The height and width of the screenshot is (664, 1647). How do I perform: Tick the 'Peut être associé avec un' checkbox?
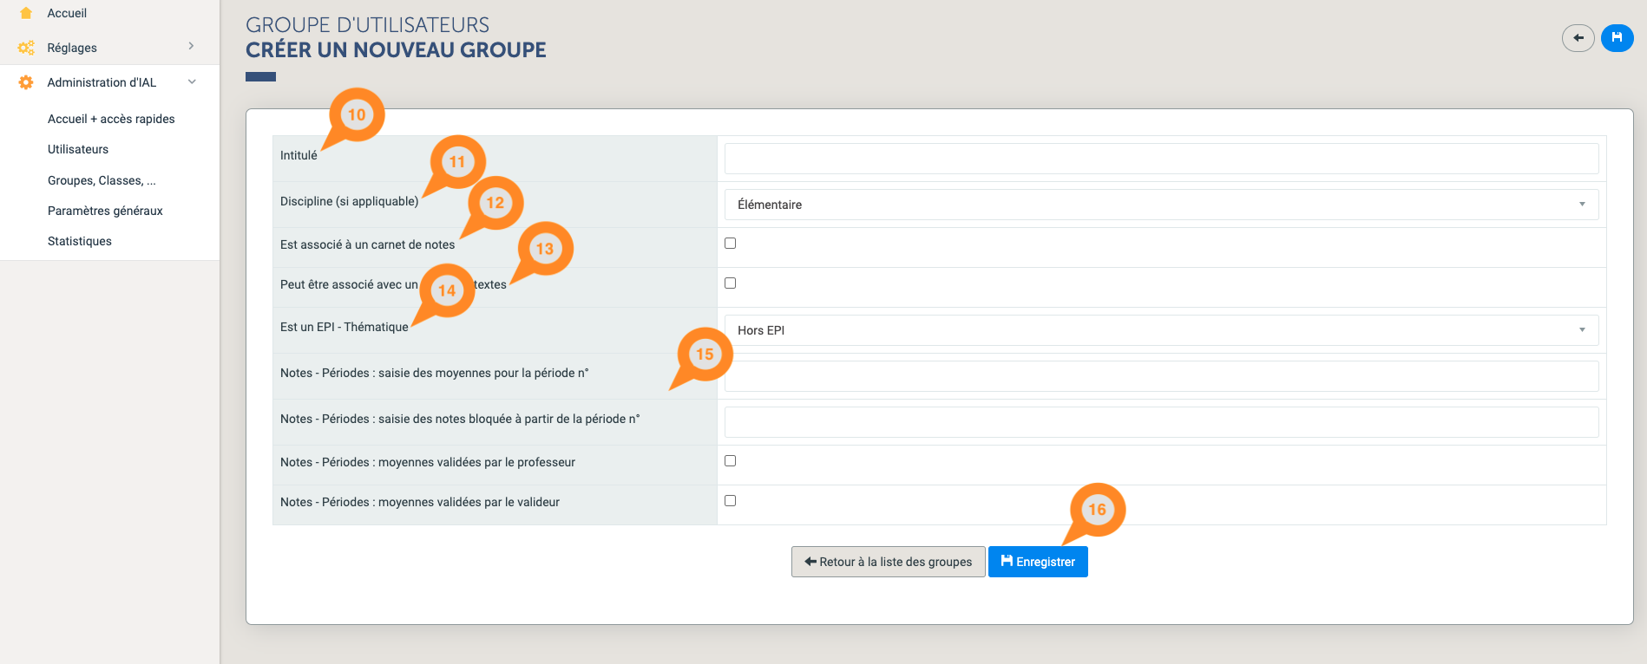(x=730, y=283)
